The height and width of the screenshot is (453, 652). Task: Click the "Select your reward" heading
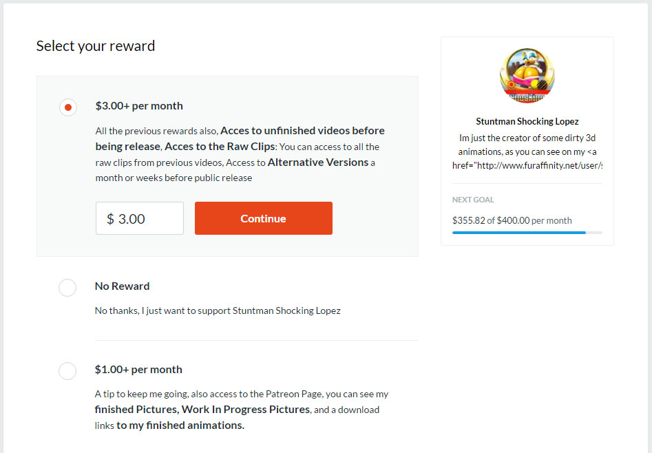[x=96, y=45]
